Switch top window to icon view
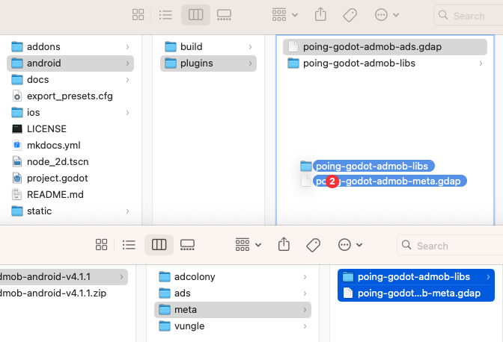 tap(138, 15)
